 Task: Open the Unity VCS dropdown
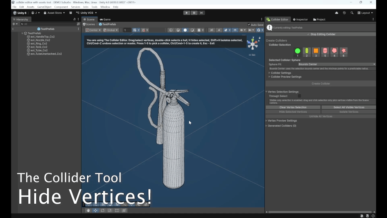pyautogui.click(x=86, y=13)
